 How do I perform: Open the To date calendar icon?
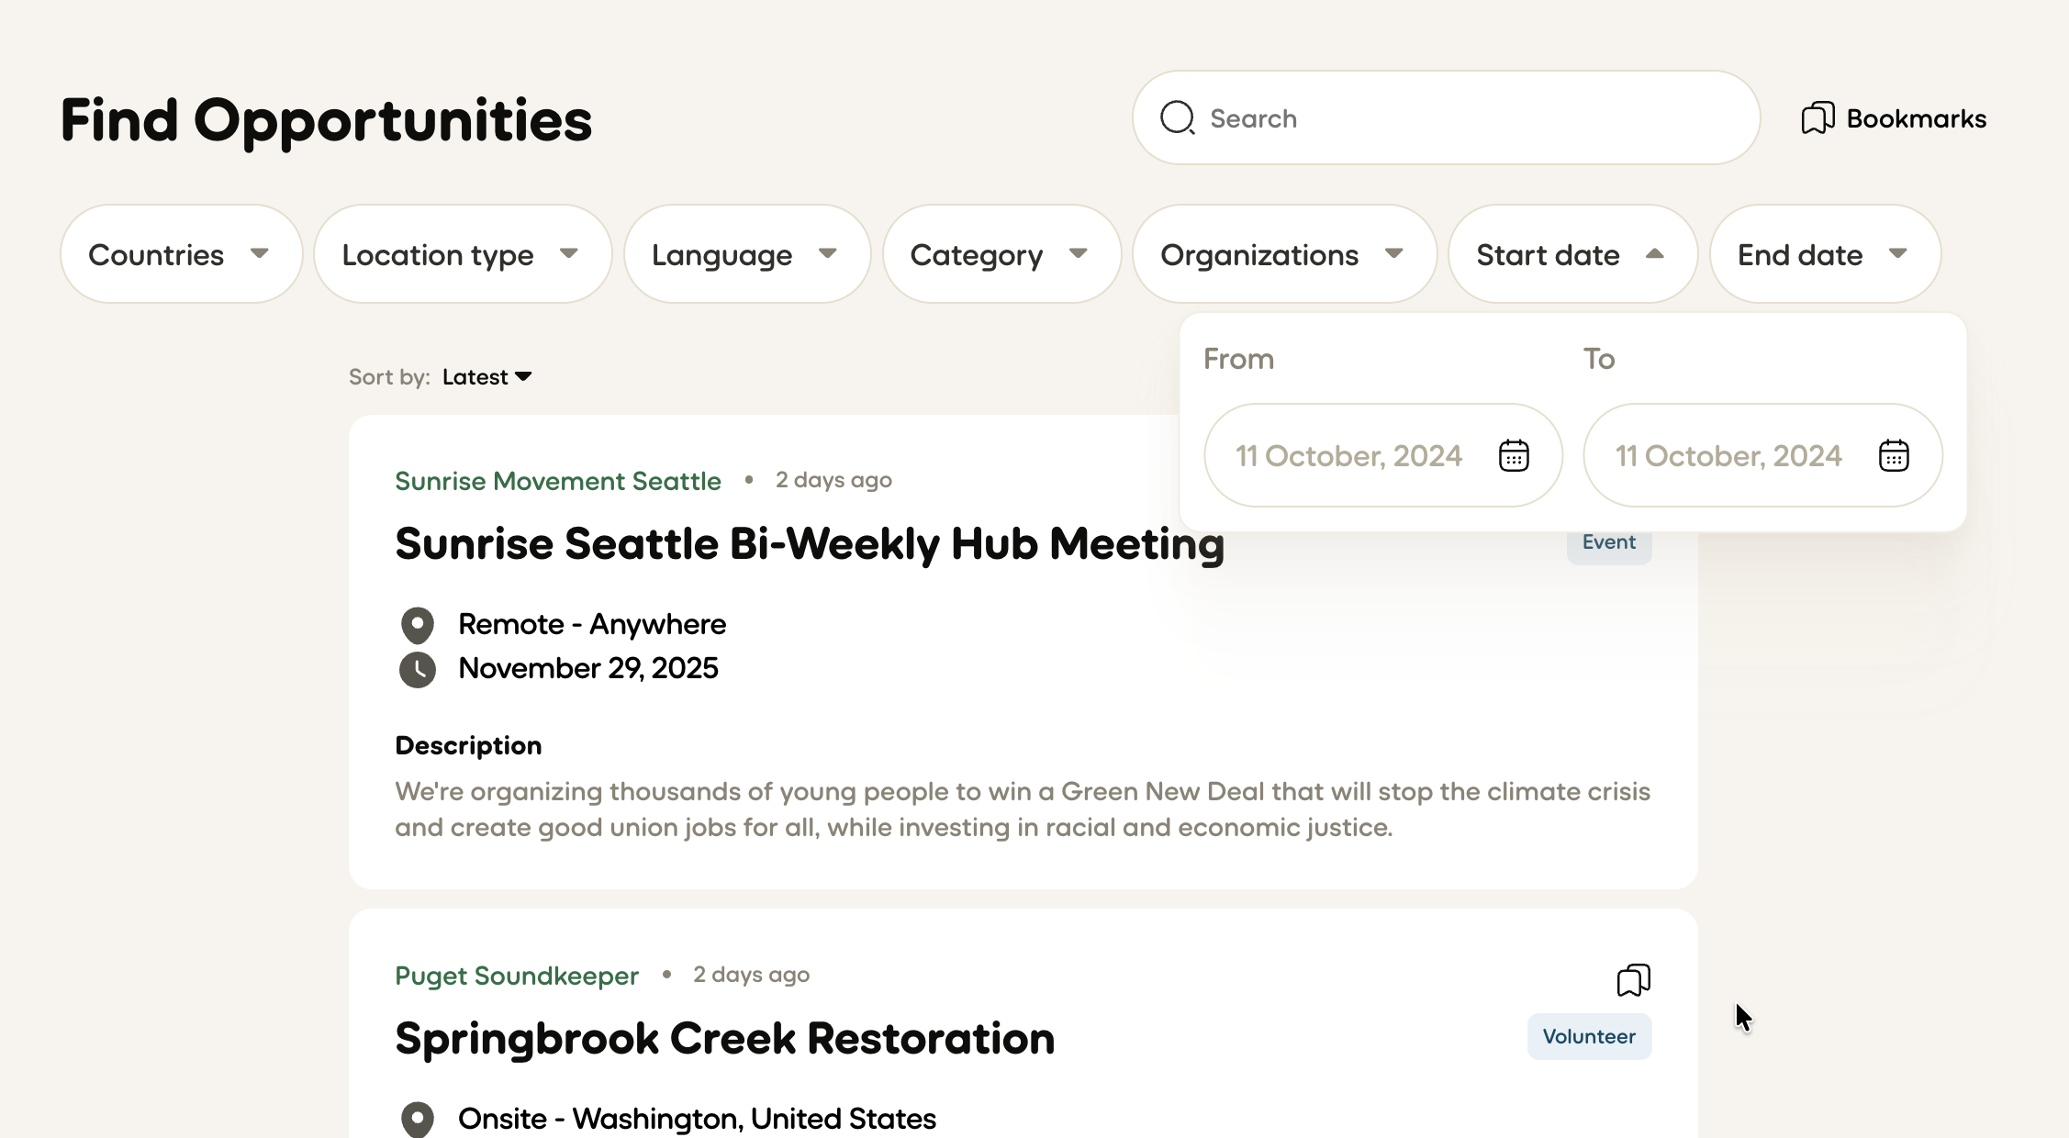[1894, 455]
